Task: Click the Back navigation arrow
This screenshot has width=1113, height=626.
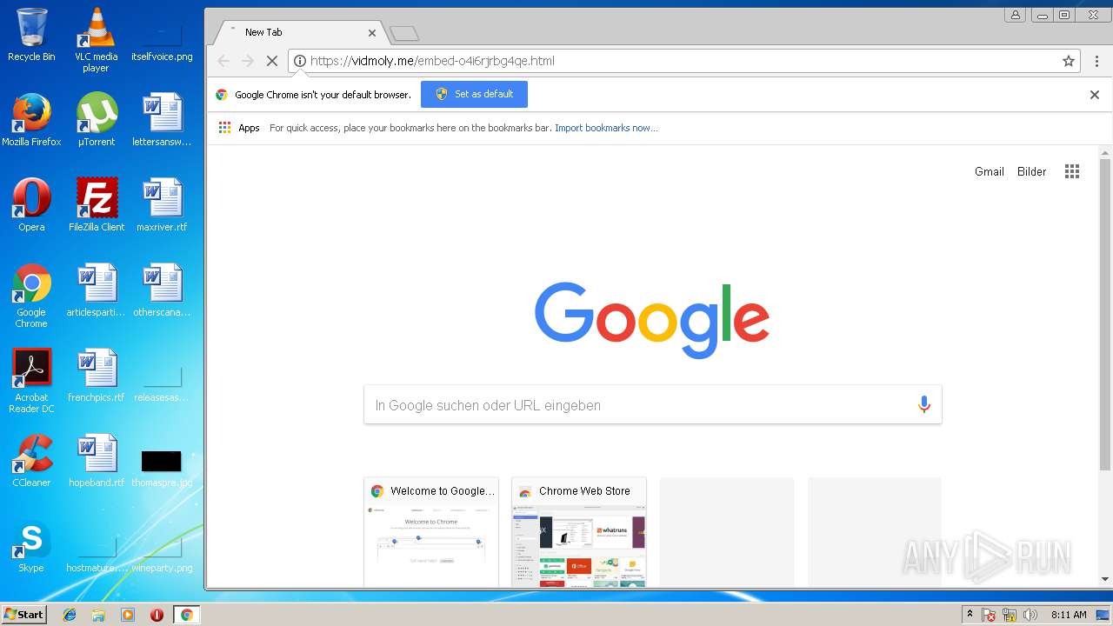Action: click(x=223, y=61)
